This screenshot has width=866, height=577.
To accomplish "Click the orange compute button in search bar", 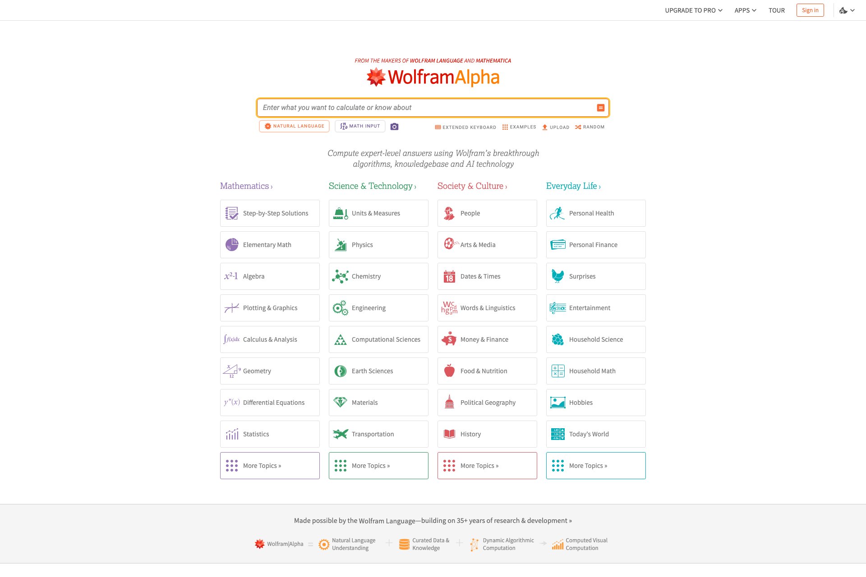I will 600,108.
